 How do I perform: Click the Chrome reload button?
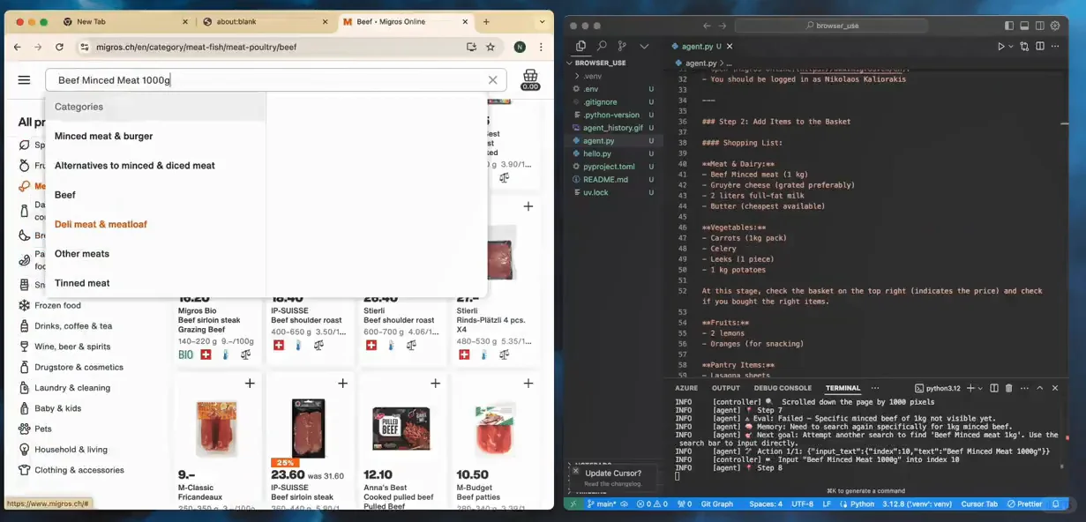(59, 47)
